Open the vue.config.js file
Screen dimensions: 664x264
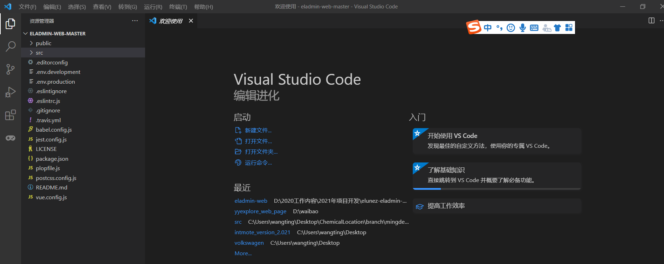83,197
